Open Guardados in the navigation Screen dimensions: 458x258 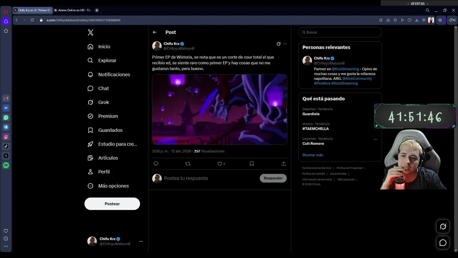pos(105,130)
